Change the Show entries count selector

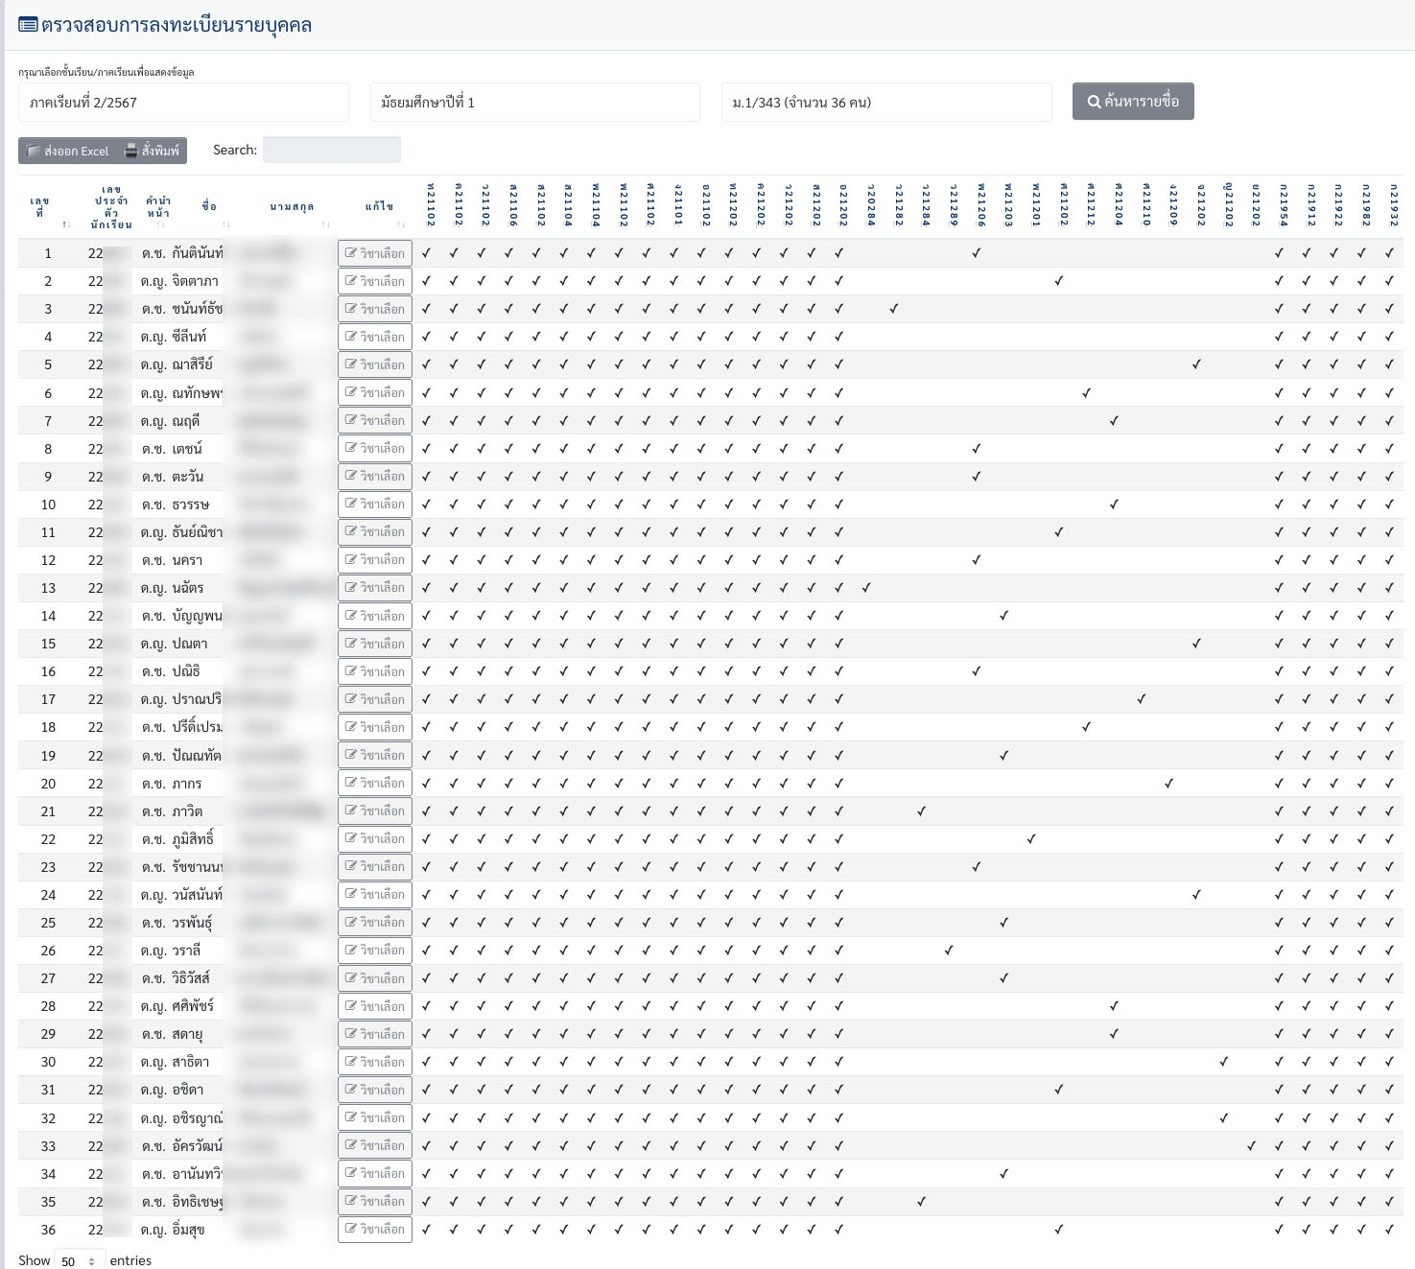point(80,1260)
